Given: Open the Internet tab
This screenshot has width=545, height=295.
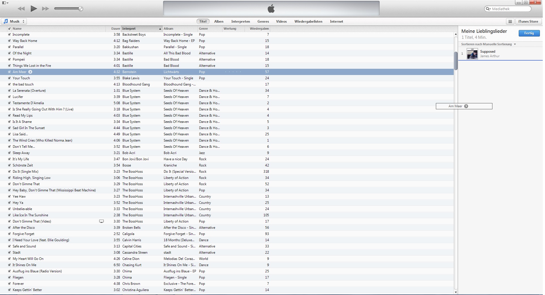Looking at the screenshot, I should [x=336, y=22].
